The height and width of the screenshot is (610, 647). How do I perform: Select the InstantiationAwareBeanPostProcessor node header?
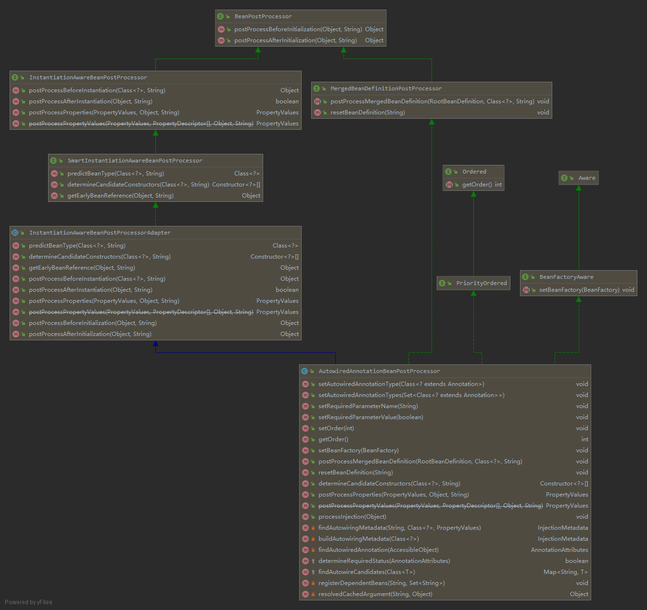click(x=88, y=77)
